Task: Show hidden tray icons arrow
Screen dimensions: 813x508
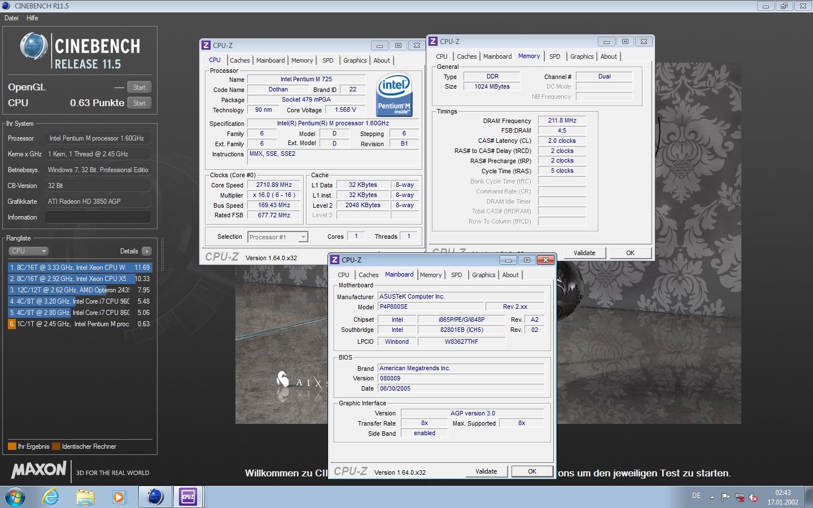Action: click(x=712, y=497)
